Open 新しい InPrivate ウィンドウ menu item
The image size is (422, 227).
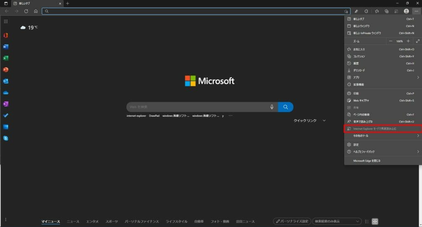[x=383, y=33]
